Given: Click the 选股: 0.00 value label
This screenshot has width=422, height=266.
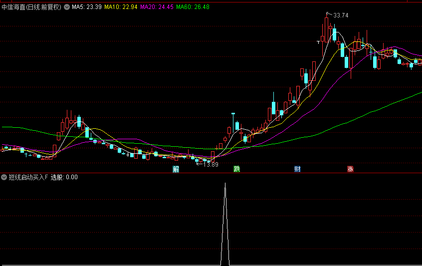Looking at the screenshot, I should point(64,177).
